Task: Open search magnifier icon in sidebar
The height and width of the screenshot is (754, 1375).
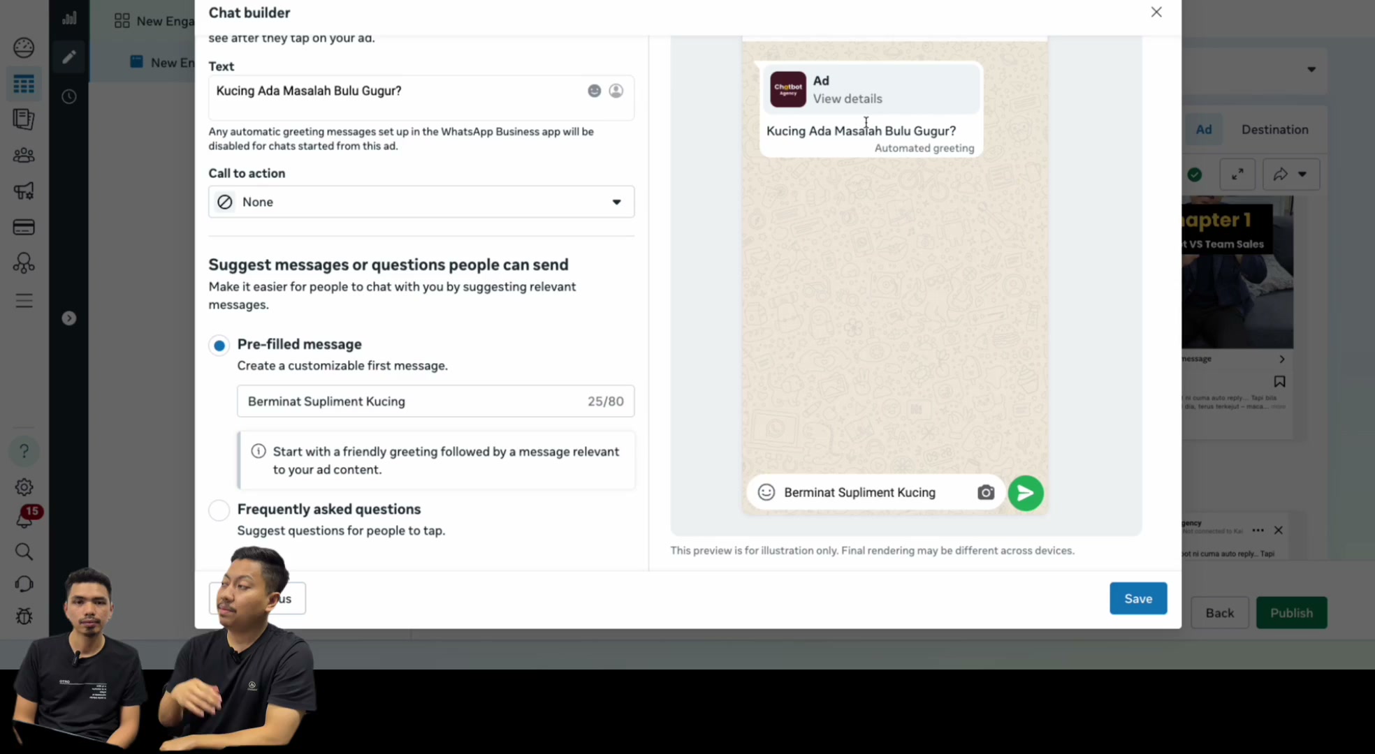Action: (x=24, y=552)
